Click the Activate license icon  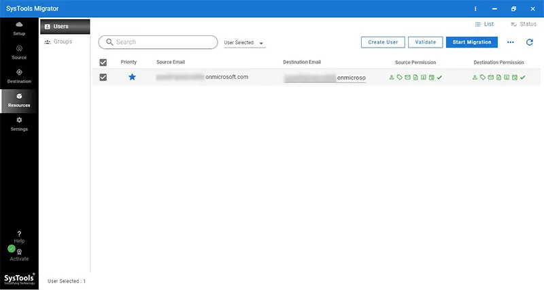[19, 252]
